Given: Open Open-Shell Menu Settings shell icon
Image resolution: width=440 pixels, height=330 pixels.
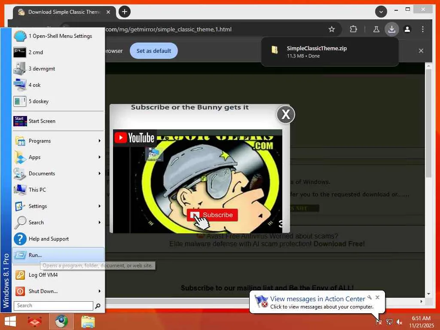Looking at the screenshot, I should point(20,36).
